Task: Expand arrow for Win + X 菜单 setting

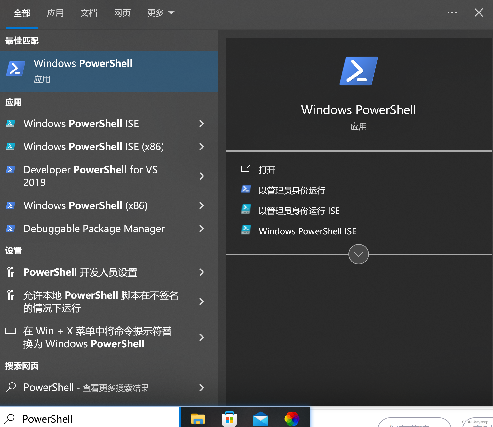Action: click(x=202, y=337)
